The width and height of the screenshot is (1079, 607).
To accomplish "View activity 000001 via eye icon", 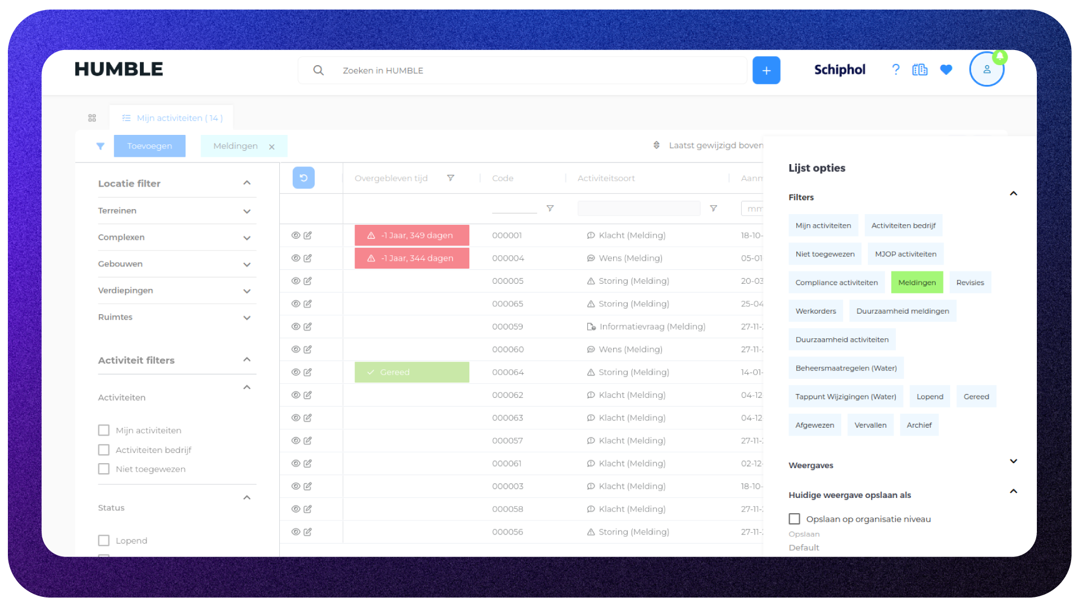I will (296, 235).
